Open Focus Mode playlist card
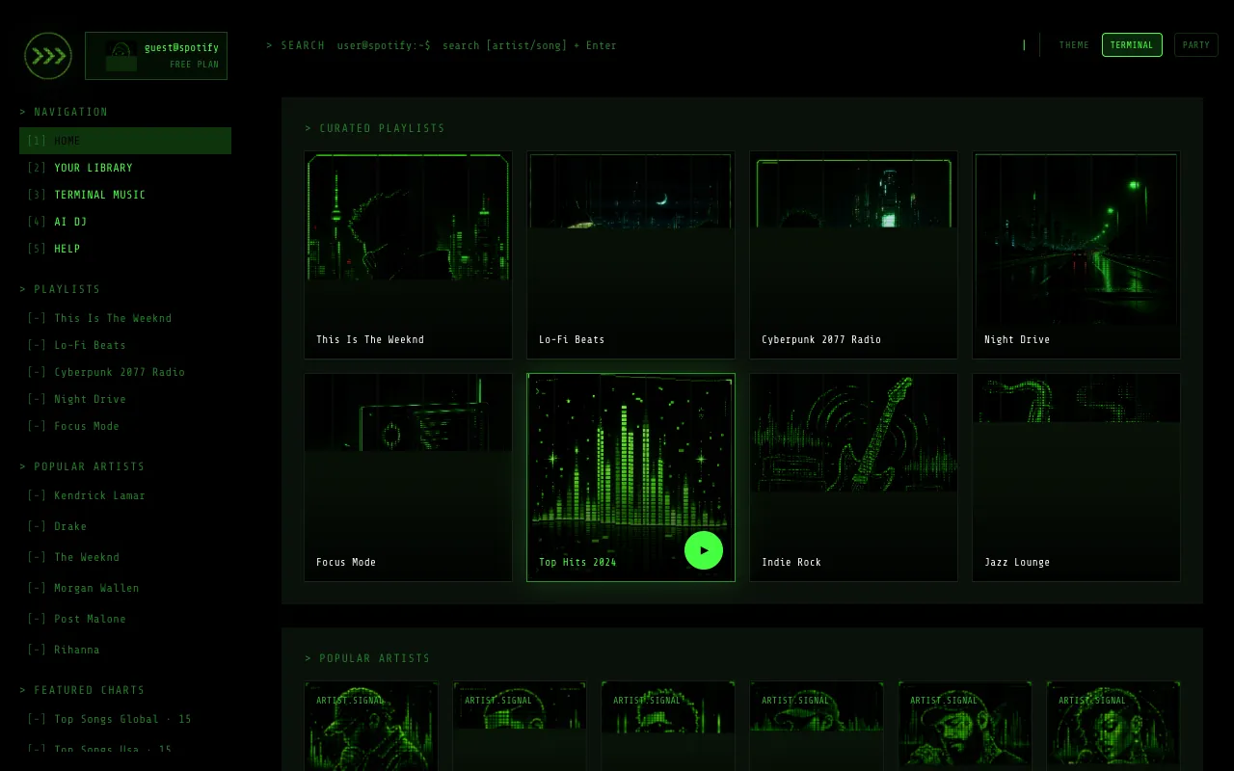The image size is (1234, 771). [408, 477]
